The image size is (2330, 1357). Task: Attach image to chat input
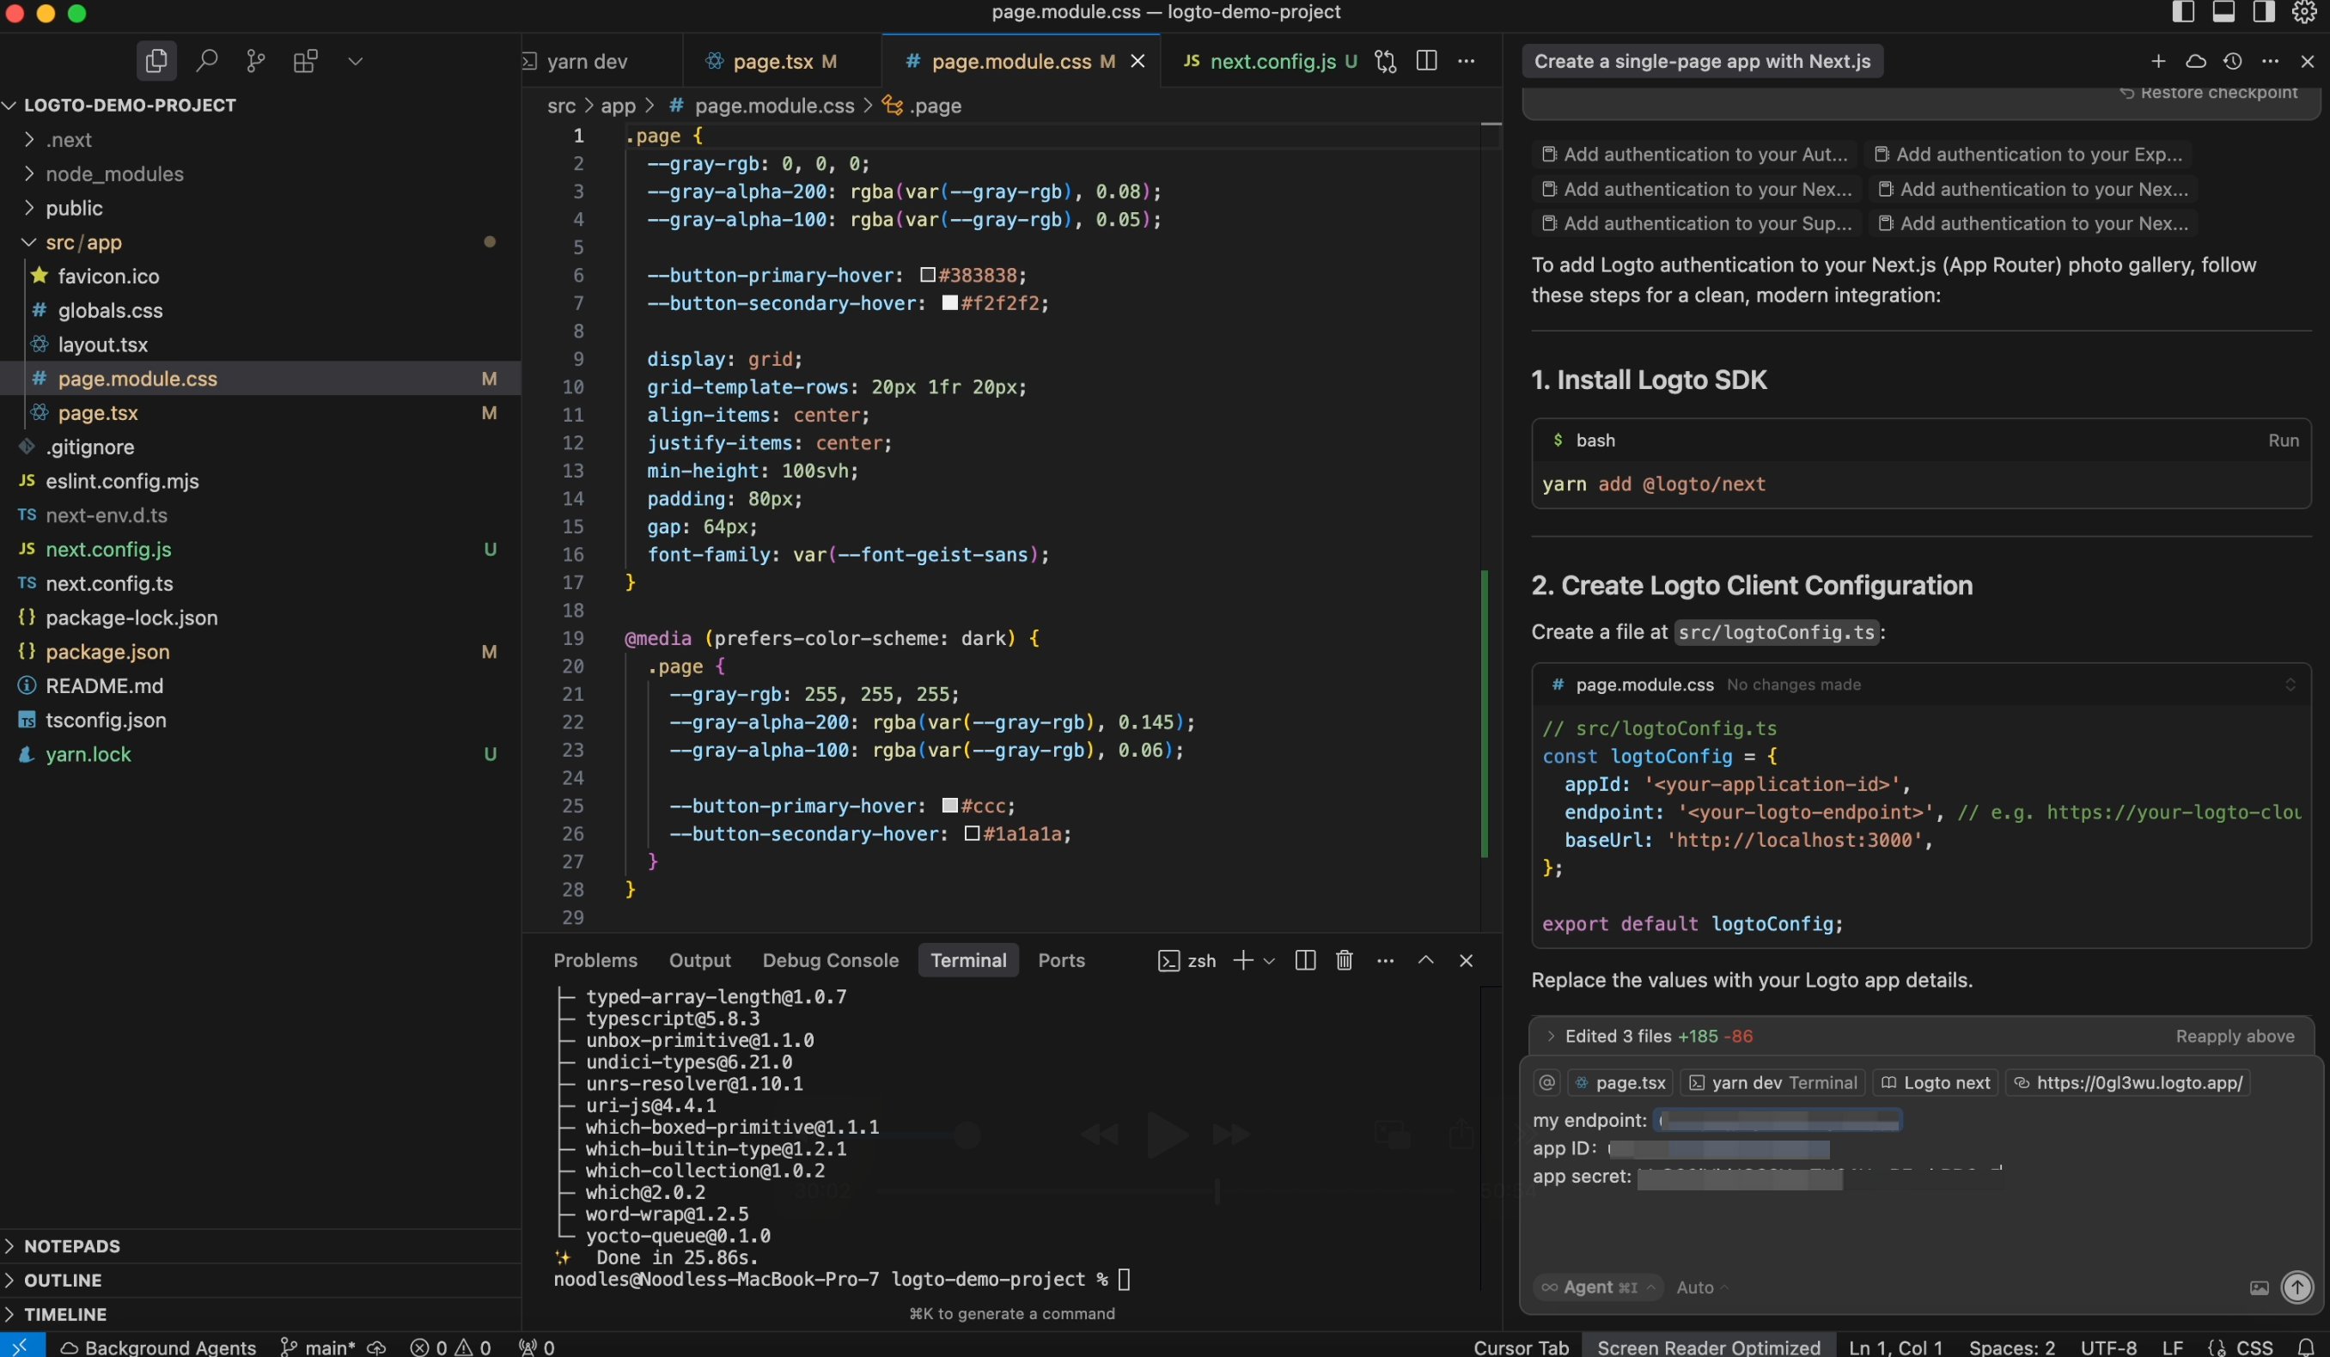(x=2259, y=1287)
